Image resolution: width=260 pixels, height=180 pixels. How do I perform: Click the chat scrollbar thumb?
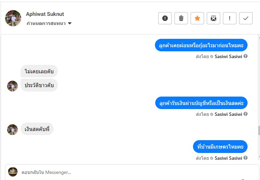click(258, 130)
